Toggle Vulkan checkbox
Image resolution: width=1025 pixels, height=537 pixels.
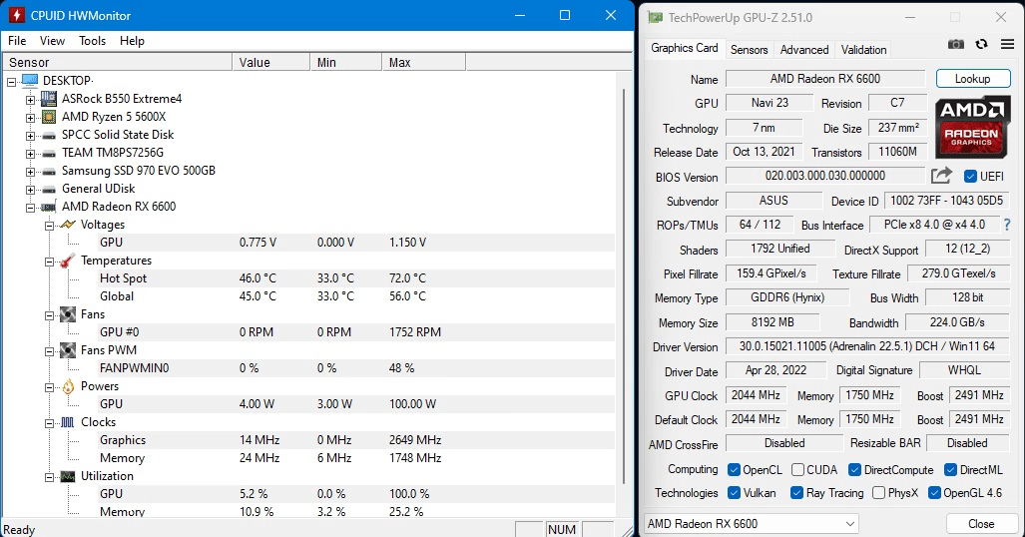pos(734,492)
